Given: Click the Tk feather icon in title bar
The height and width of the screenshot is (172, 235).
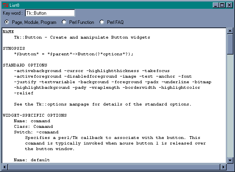Looking at the screenshot, I should point(6,5).
